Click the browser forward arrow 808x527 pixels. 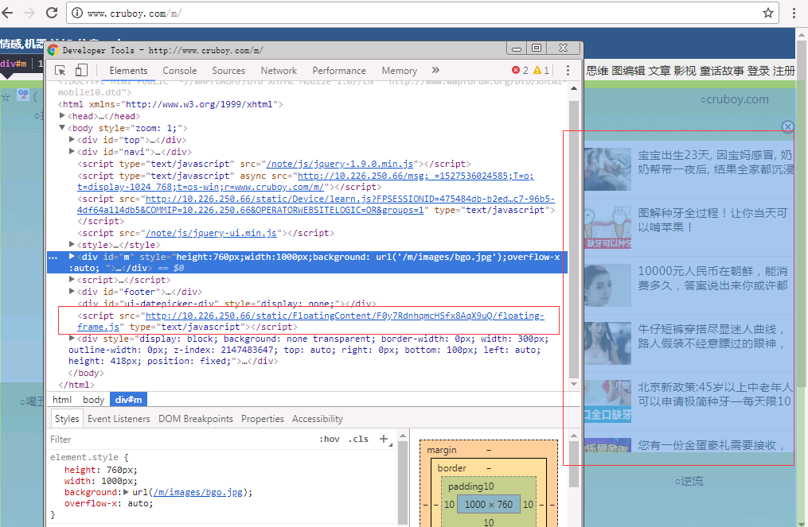(x=29, y=13)
